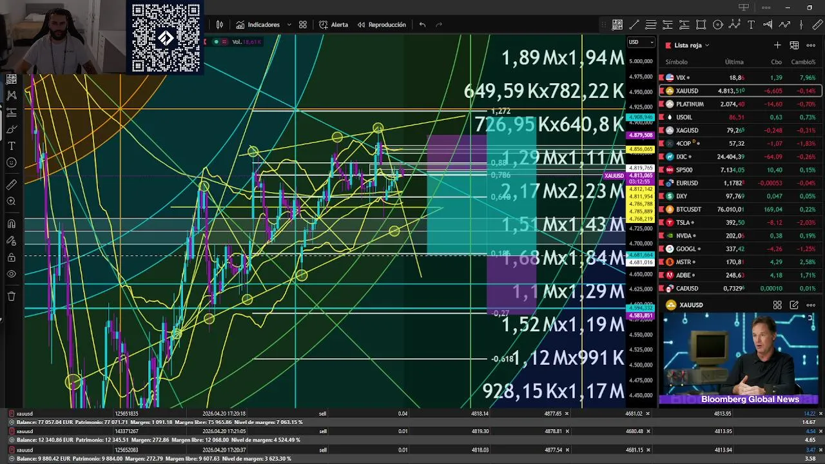Image resolution: width=825 pixels, height=464 pixels.
Task: Sort watchlist by Cbo column header
Action: click(x=777, y=62)
